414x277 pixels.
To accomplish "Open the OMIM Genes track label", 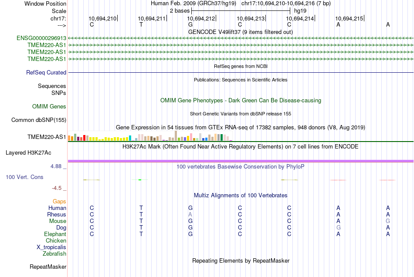I will (x=49, y=107).
